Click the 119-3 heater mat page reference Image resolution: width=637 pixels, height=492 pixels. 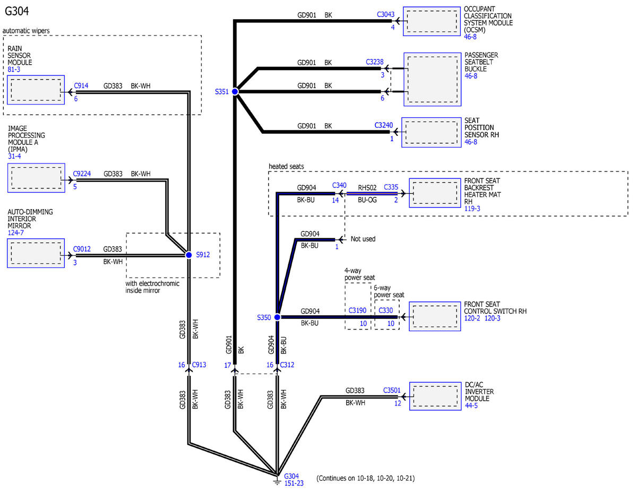[x=471, y=209]
